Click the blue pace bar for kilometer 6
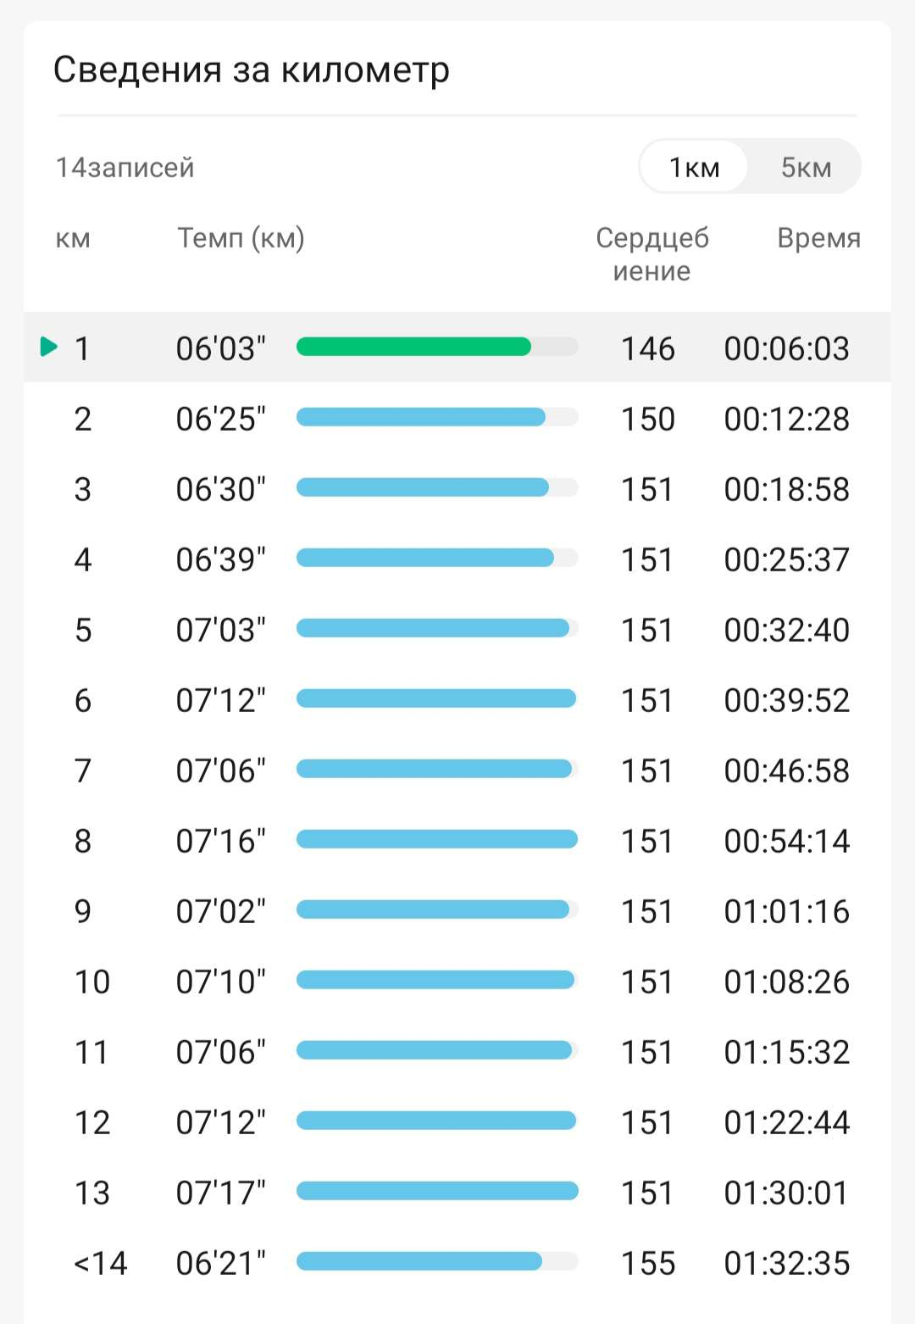915x1324 pixels. coord(435,698)
